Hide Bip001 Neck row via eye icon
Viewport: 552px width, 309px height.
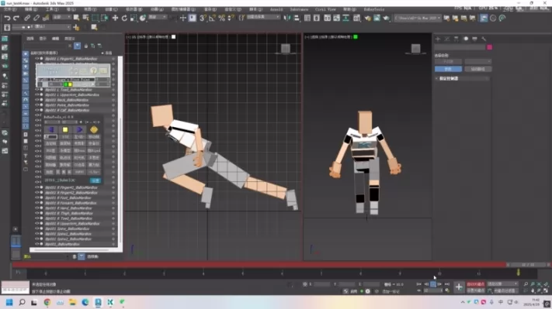pyautogui.click(x=36, y=100)
